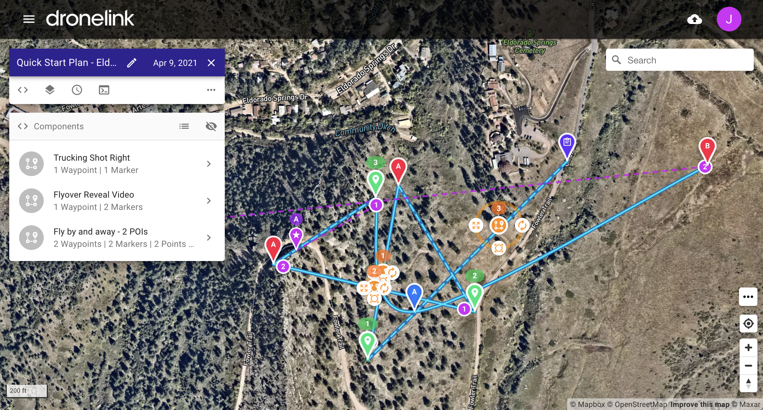
Task: Click the map Search field
Action: (x=680, y=60)
